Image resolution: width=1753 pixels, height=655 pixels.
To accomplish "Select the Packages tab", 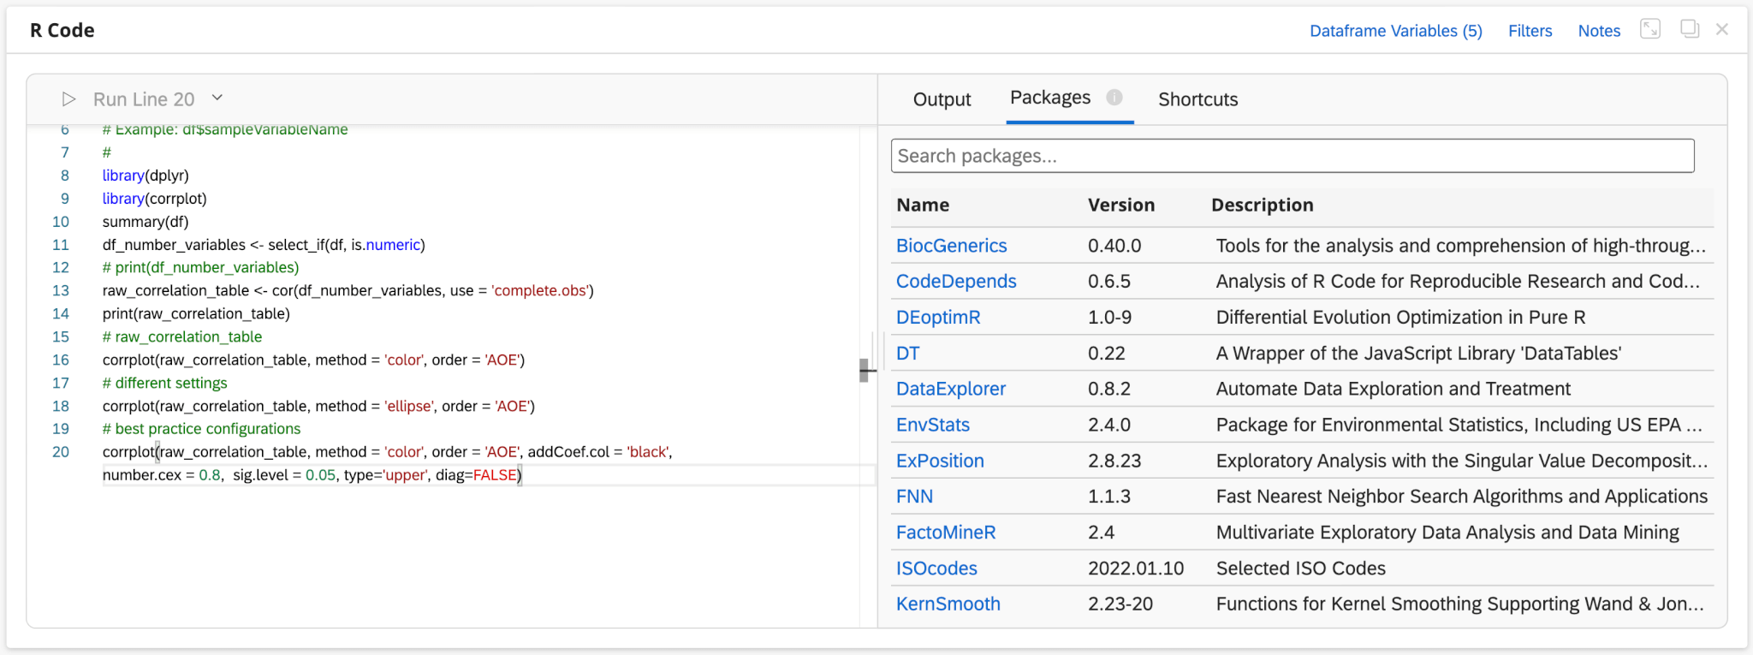I will coord(1050,98).
